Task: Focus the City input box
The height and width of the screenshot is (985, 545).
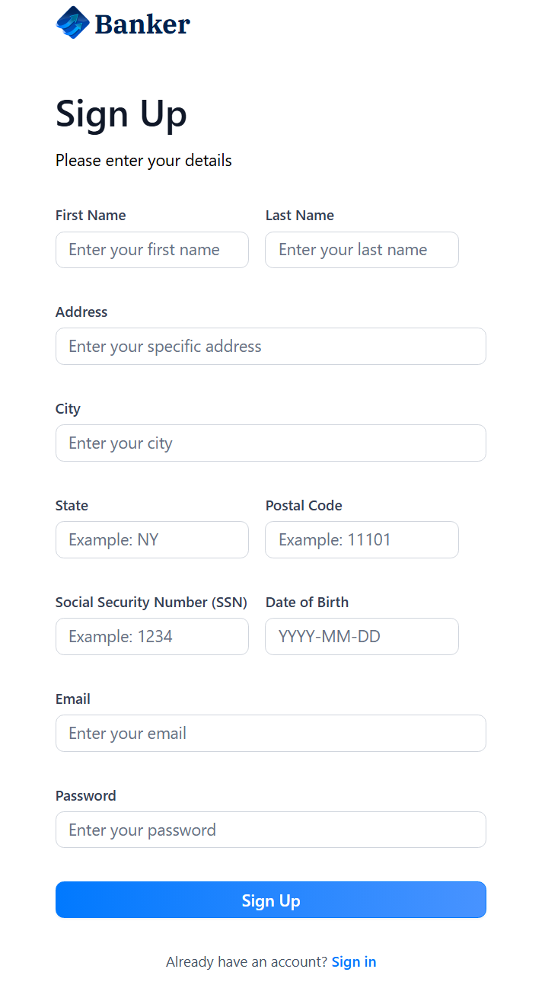Action: click(270, 443)
